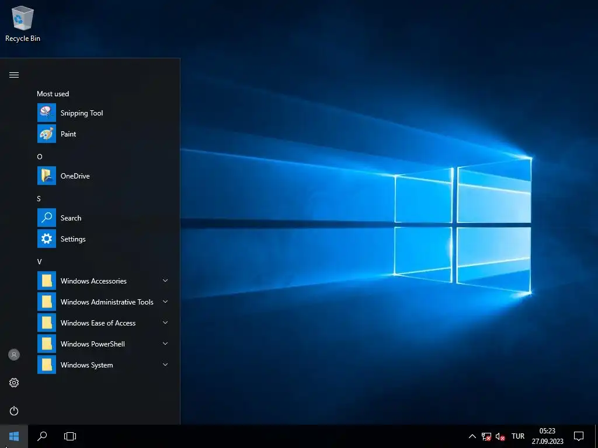Image resolution: width=598 pixels, height=448 pixels.
Task: Open the user account icon in Start sidebar
Action: tap(14, 355)
